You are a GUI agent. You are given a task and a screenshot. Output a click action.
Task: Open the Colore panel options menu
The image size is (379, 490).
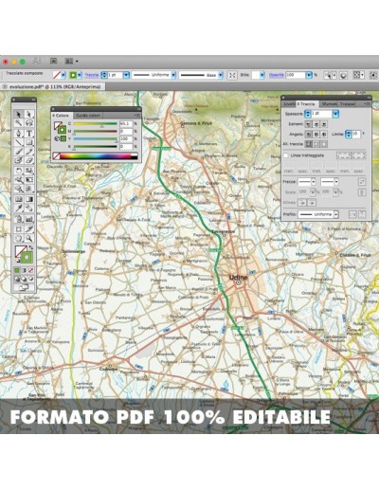[136, 116]
